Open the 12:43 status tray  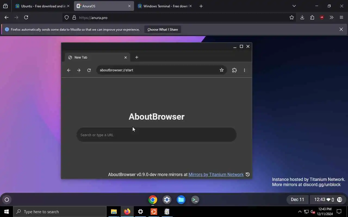coord(328,200)
